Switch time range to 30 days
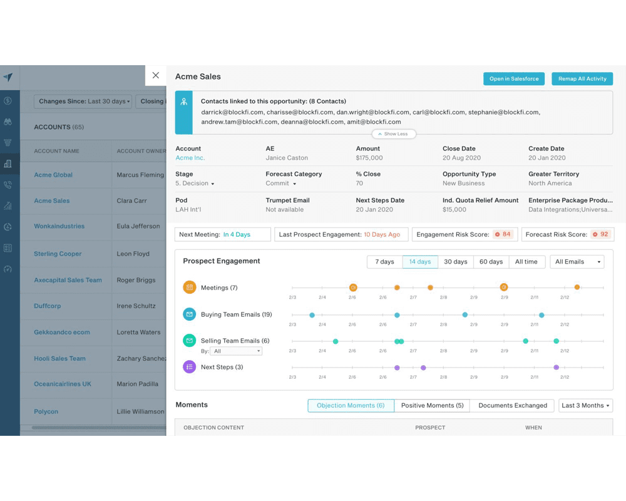The height and width of the screenshot is (501, 626). (x=455, y=262)
